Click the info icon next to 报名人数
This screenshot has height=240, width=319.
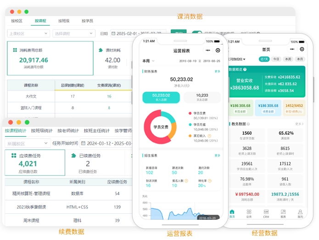[186, 181]
